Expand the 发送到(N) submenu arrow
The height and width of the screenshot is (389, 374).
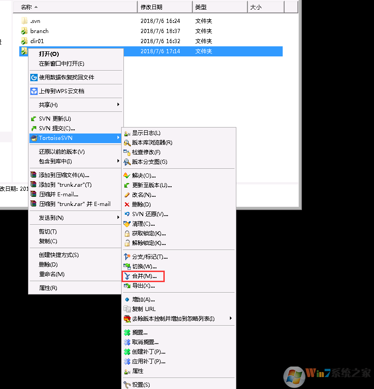tap(118, 217)
